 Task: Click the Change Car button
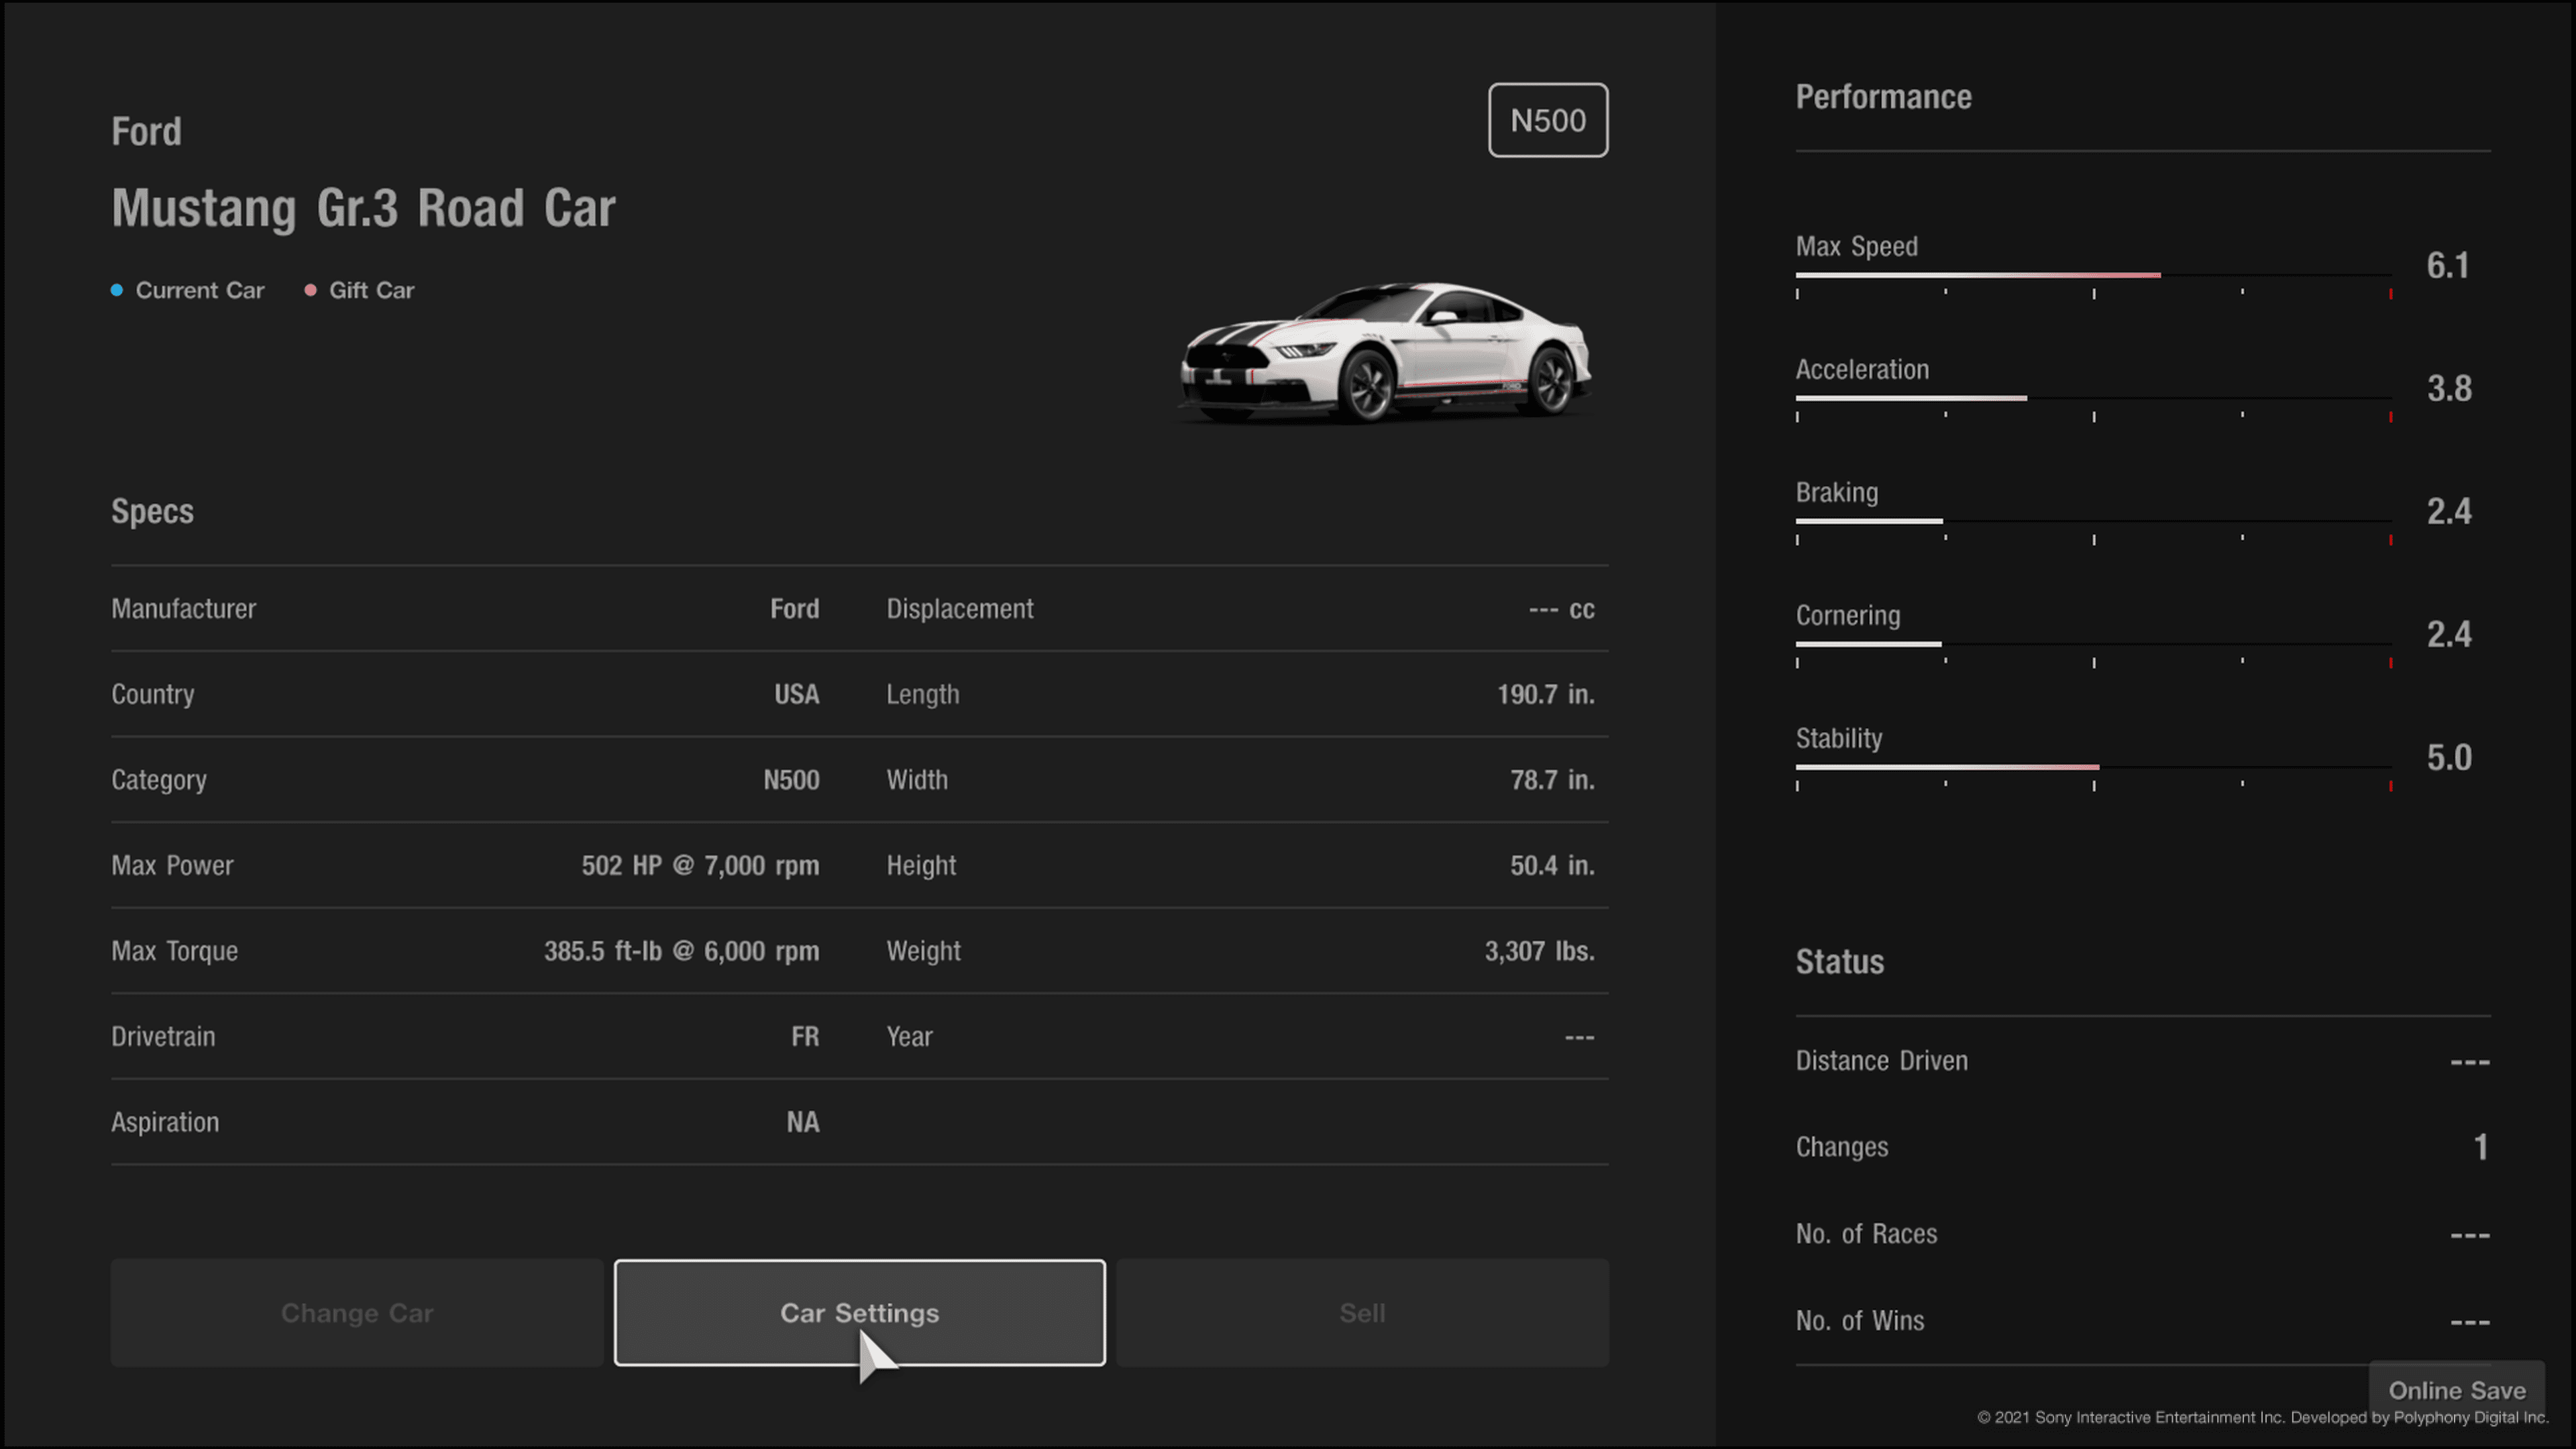(x=357, y=1312)
